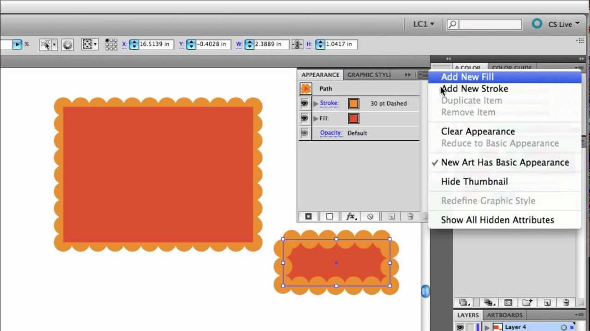Viewport: 590px width, 331px height.
Task: Choose Hide Thumbnail from the menu
Action: [x=474, y=181]
